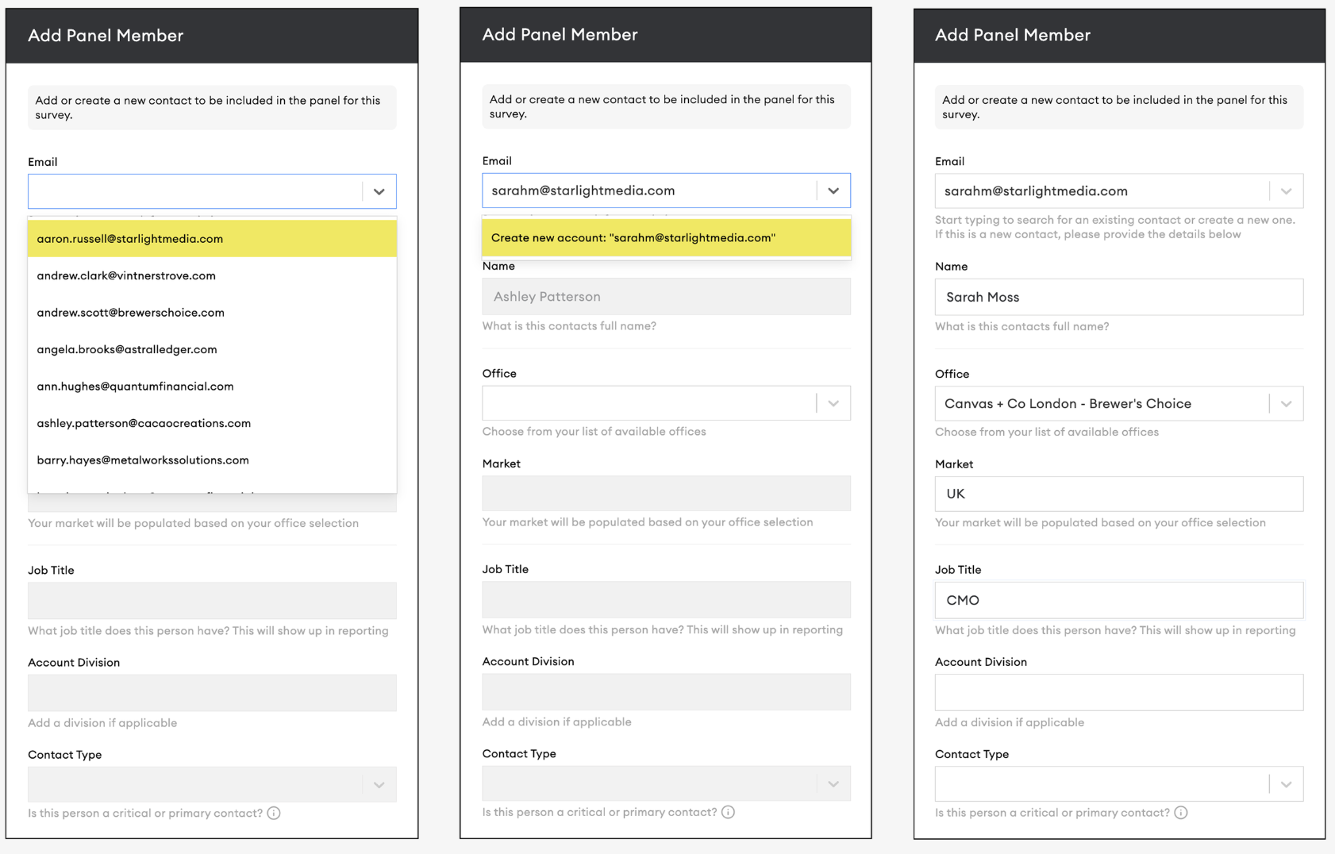Click Market field in middle panel
1335x854 pixels.
point(667,493)
